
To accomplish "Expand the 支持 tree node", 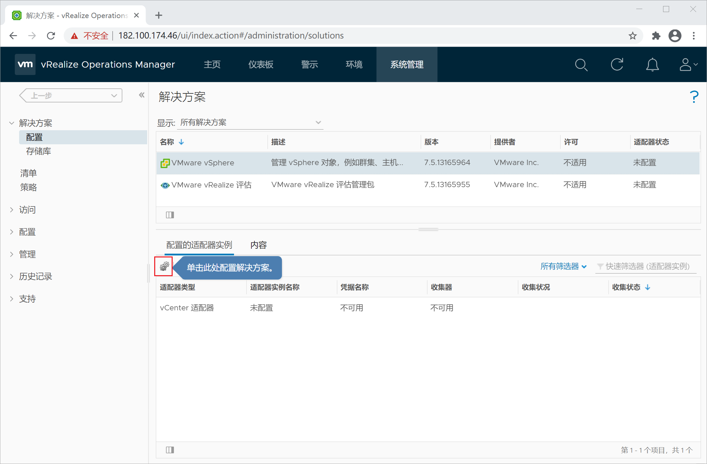I will click(x=12, y=299).
